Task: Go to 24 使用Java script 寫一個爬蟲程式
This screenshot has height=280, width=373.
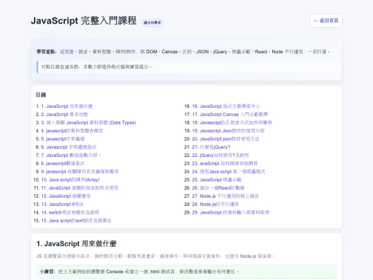Action: coord(229,171)
